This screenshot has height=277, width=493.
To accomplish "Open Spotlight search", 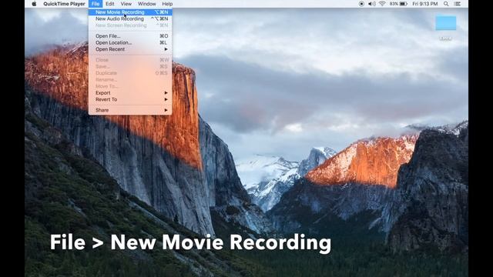I will click(446, 4).
